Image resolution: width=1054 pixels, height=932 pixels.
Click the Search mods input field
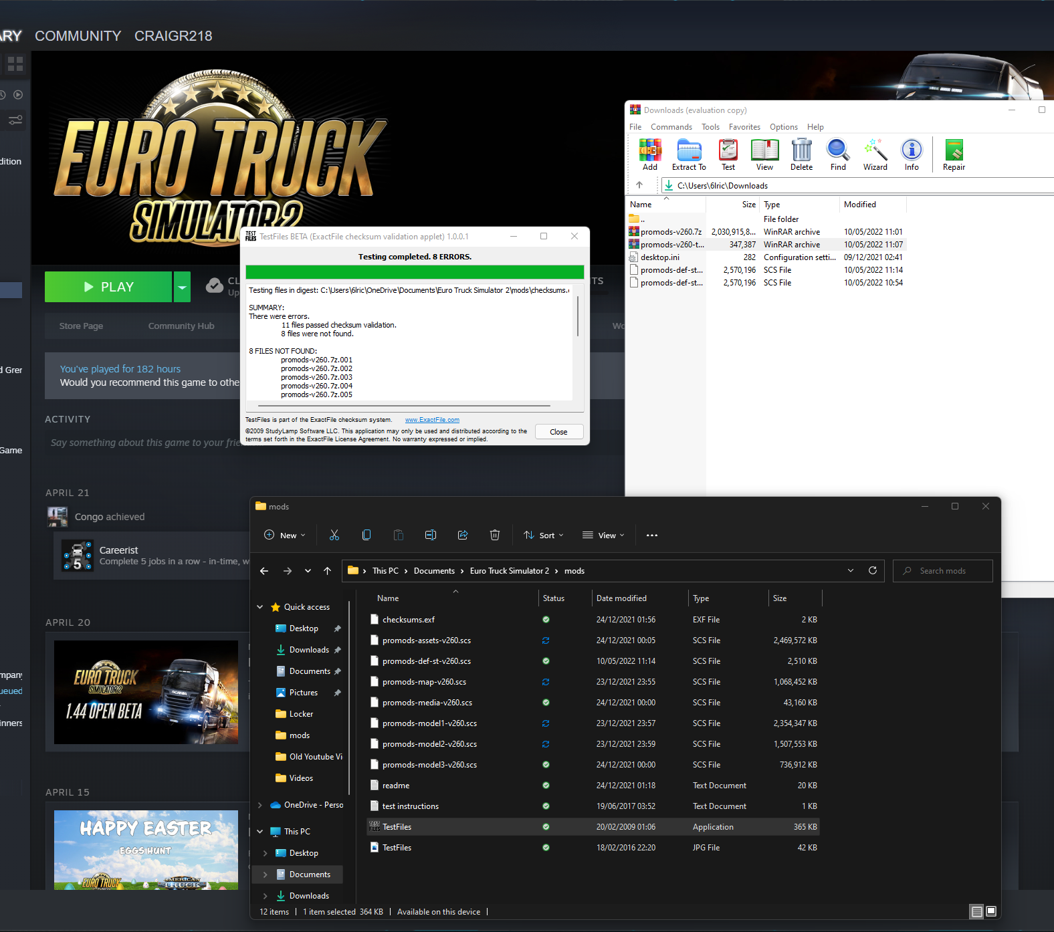point(943,571)
